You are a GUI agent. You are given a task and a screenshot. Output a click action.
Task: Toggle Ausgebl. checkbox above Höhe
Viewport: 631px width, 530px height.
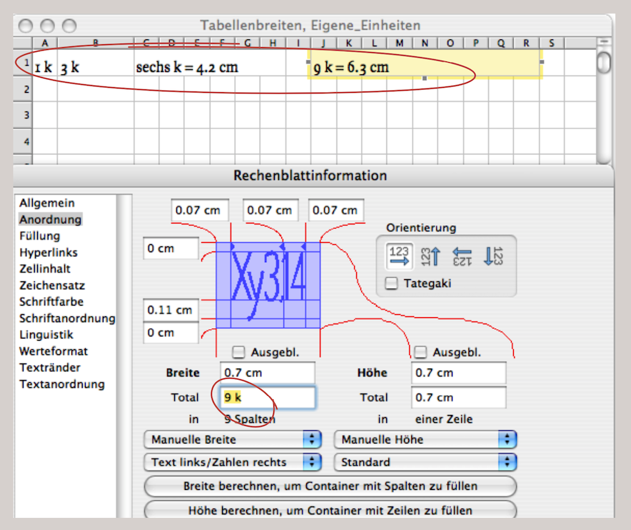click(421, 351)
